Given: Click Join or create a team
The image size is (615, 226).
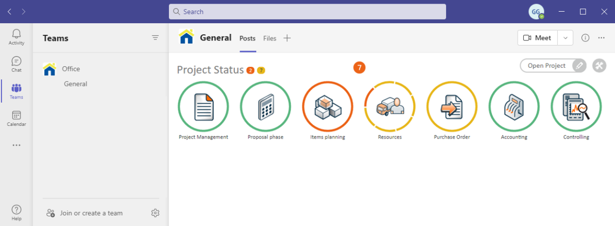Looking at the screenshot, I should point(91,213).
